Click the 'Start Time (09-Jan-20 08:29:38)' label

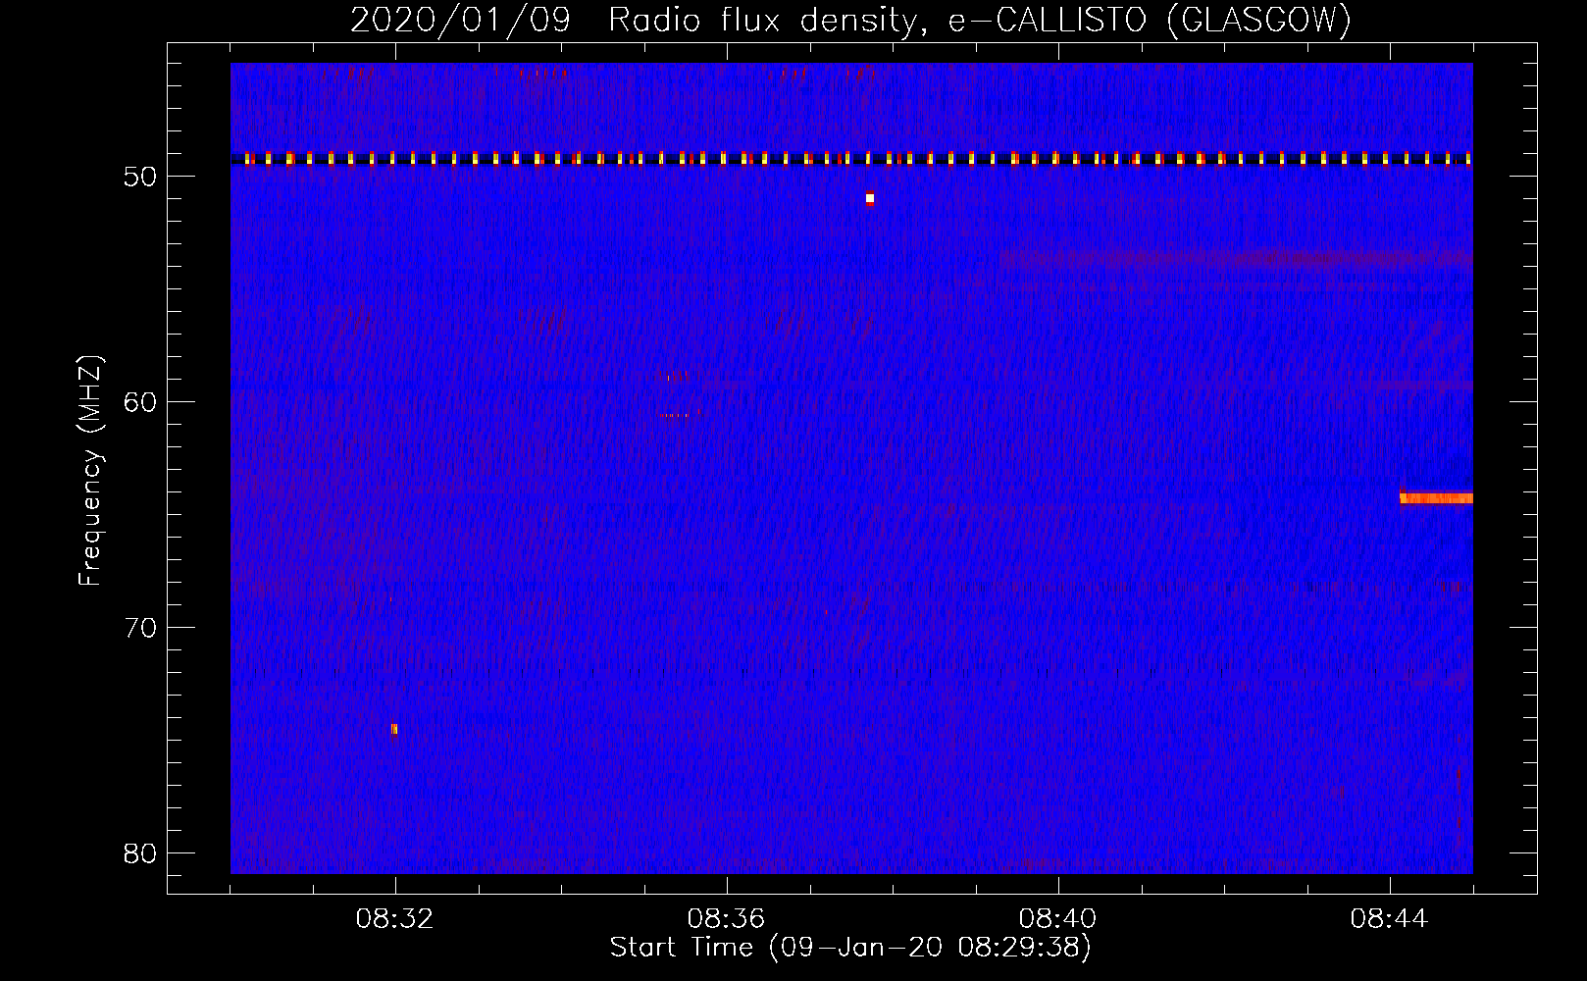(850, 948)
